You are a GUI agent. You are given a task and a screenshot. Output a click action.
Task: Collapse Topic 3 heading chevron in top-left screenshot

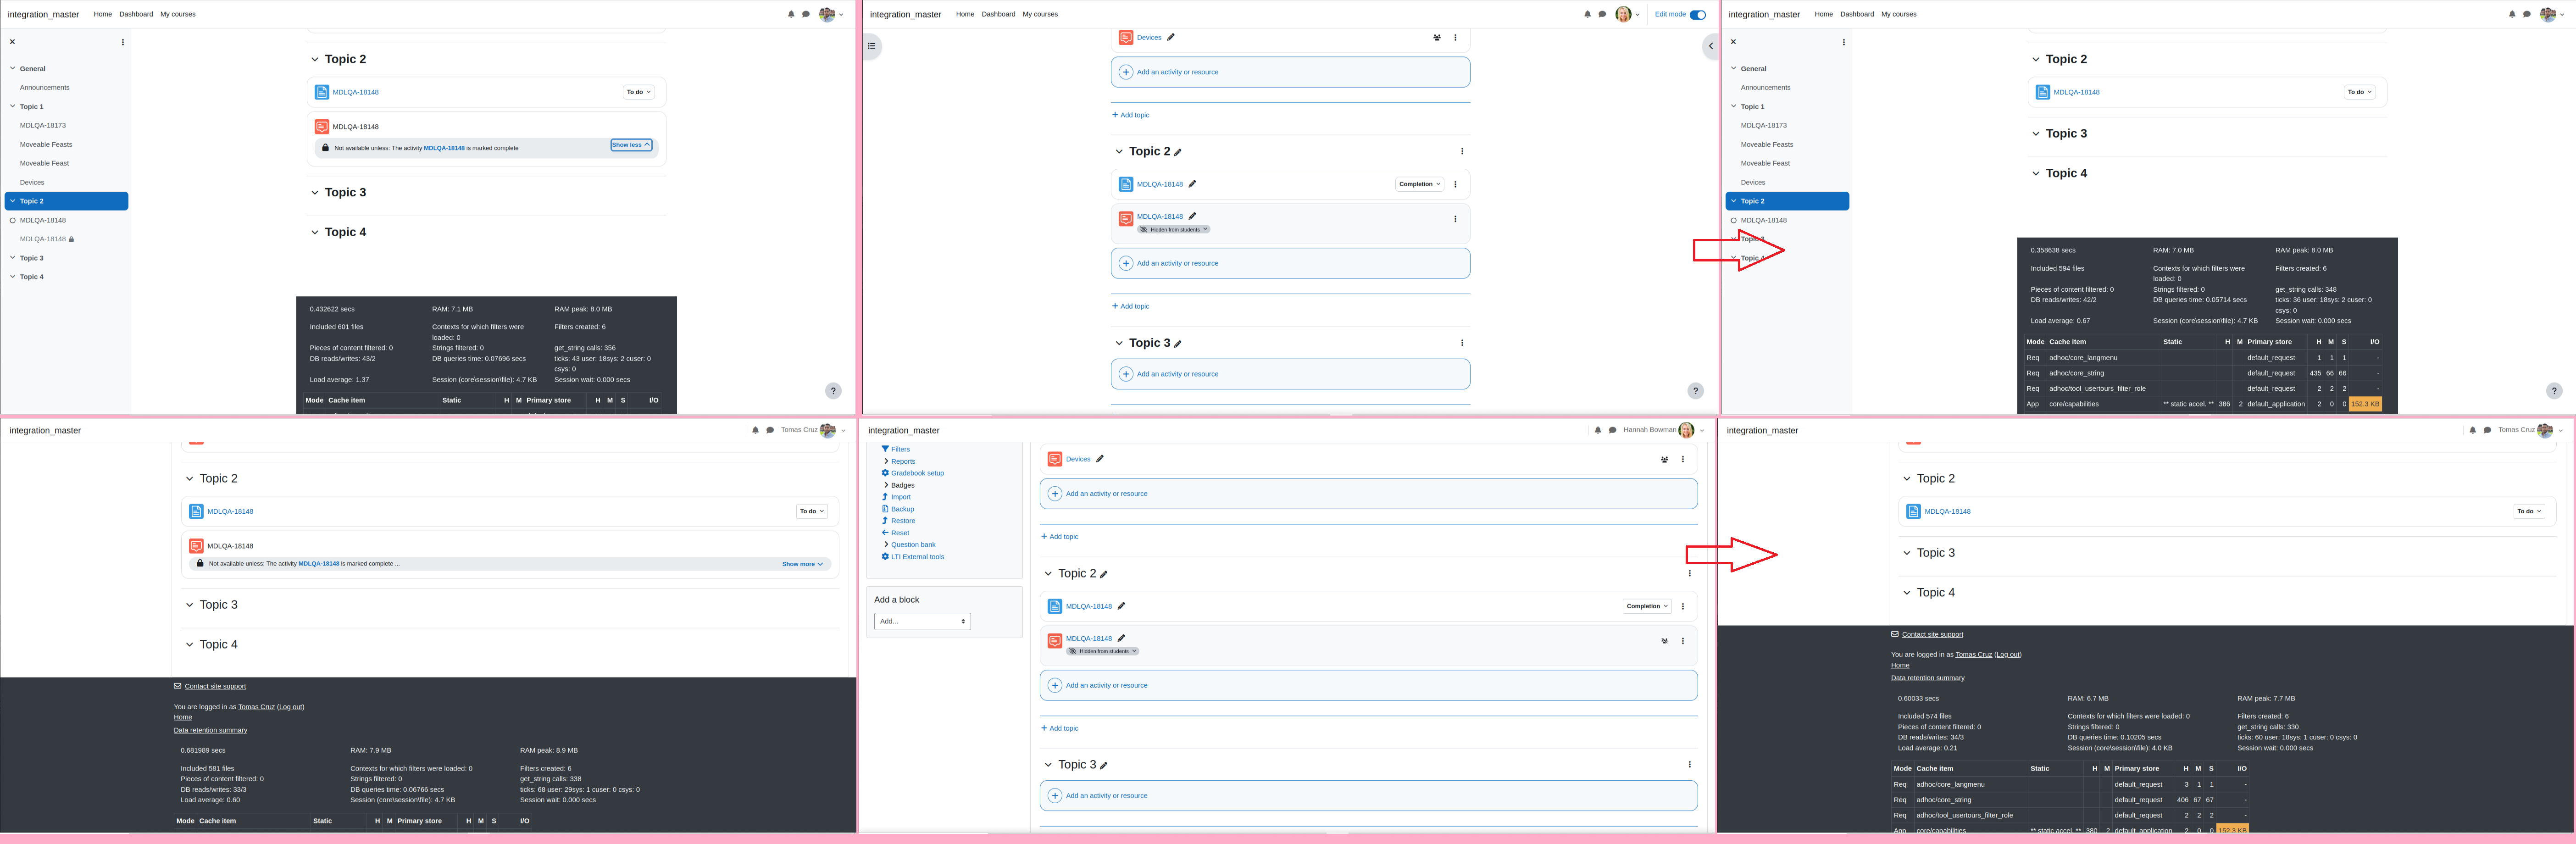coord(315,192)
